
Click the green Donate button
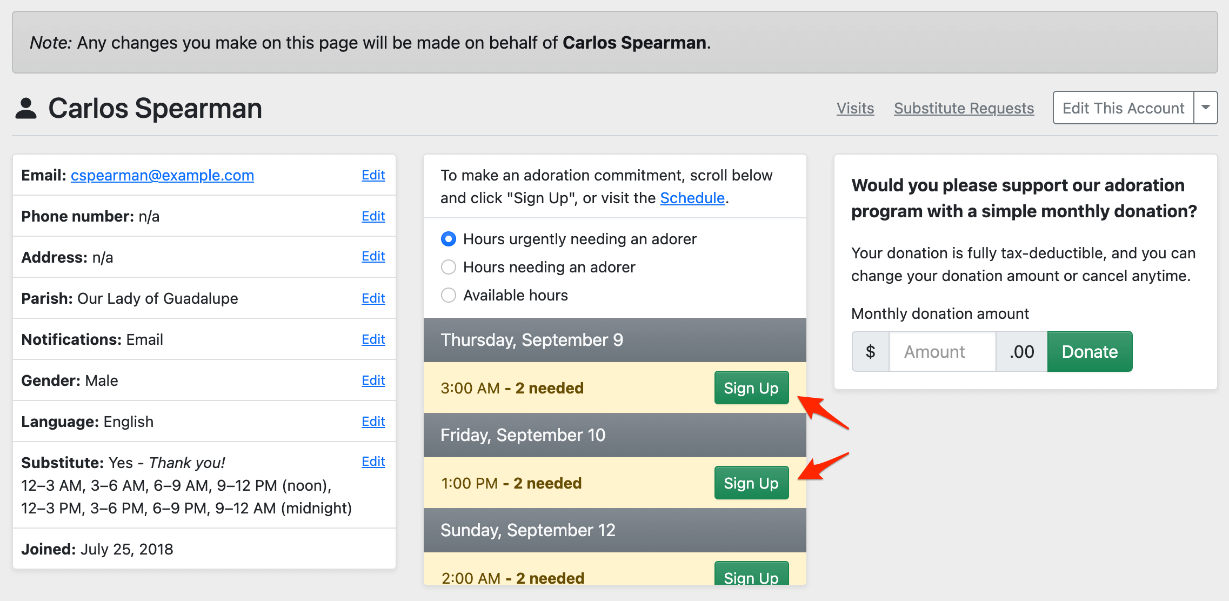[x=1090, y=351]
